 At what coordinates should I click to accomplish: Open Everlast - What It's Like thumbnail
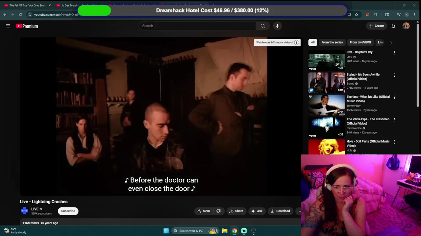327,105
